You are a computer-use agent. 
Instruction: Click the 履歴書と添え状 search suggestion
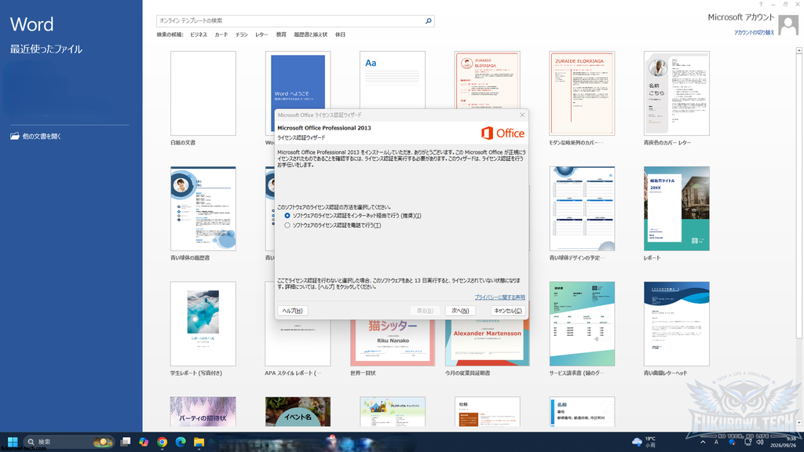(310, 35)
